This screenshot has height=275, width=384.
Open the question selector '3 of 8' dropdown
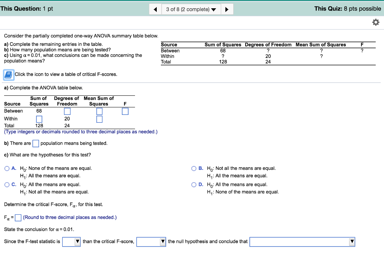(191, 9)
